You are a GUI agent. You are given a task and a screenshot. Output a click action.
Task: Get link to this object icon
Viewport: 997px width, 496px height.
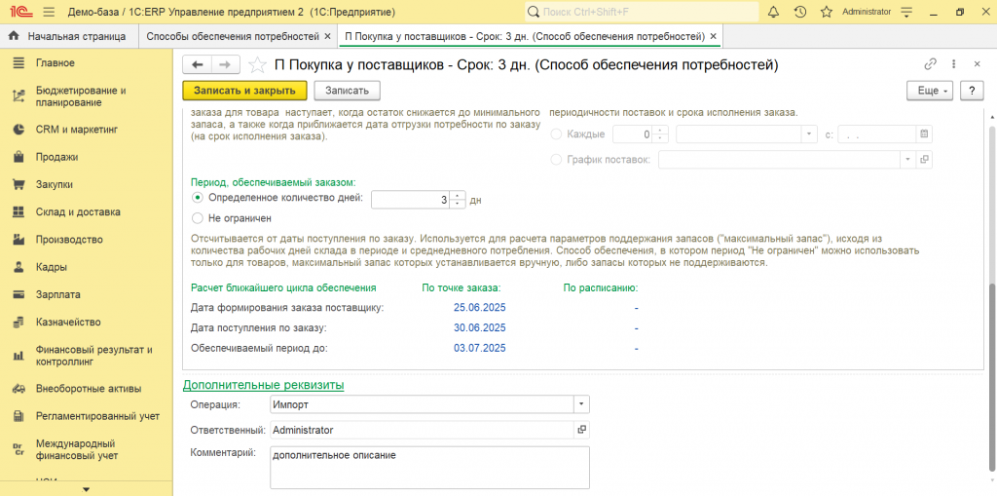(x=931, y=64)
